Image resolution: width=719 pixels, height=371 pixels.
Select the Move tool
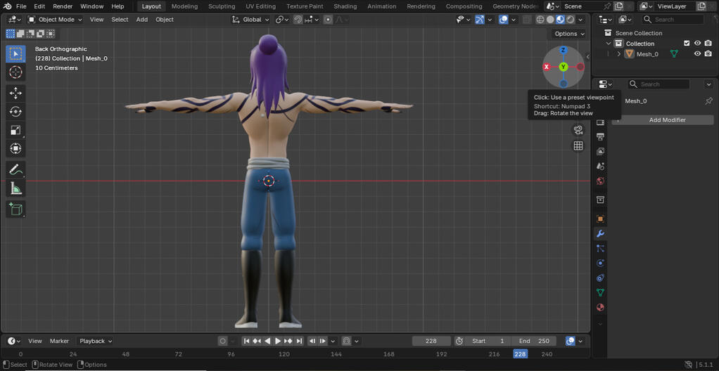tap(15, 93)
